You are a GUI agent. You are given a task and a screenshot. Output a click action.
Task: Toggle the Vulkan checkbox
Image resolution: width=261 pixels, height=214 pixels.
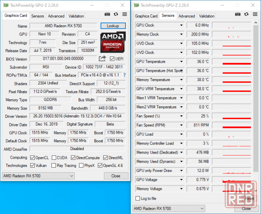click(32, 166)
